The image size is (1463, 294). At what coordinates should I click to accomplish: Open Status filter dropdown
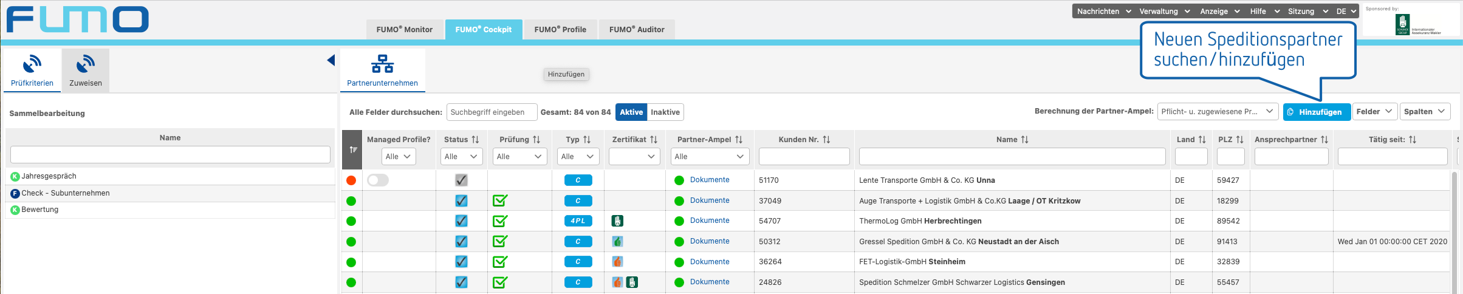click(x=462, y=157)
